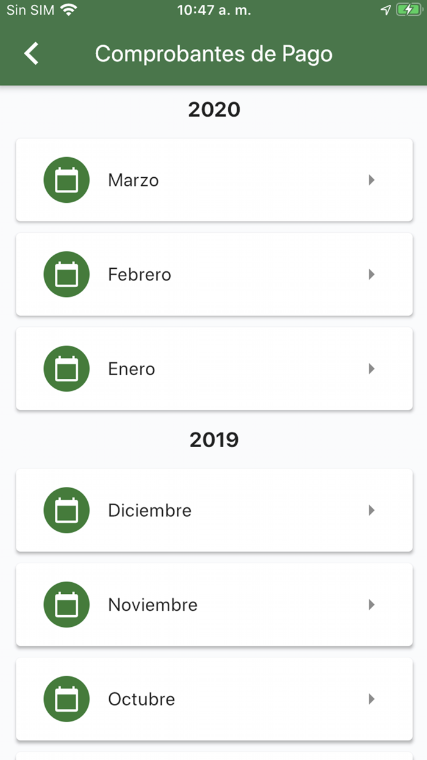Open the Enero comprobantes list

213,368
